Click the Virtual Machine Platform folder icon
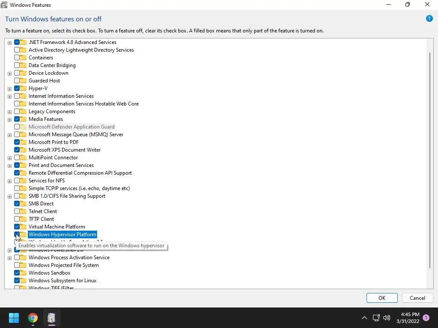 click(23, 227)
